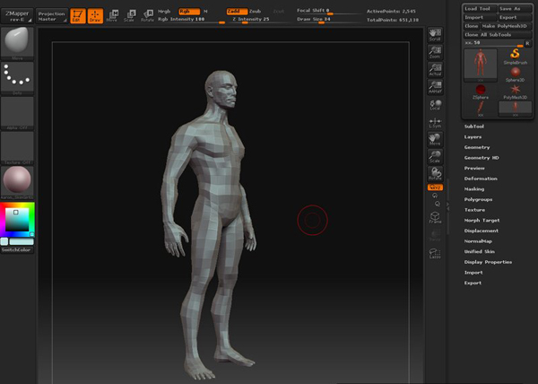Click the right-shelf Move view icon
The width and height of the screenshot is (538, 384).
point(435,139)
